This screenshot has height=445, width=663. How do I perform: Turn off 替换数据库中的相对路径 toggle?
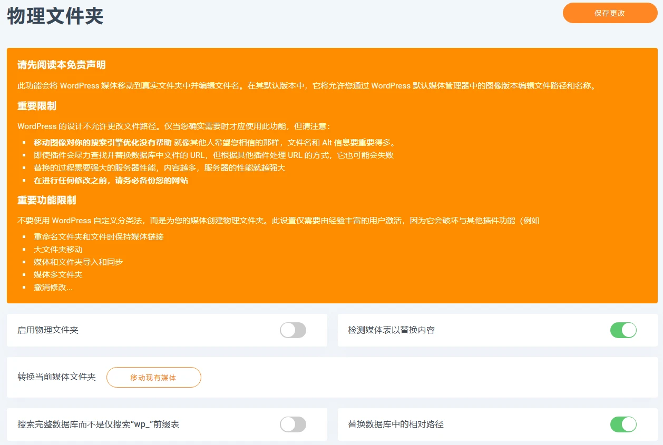(x=623, y=424)
